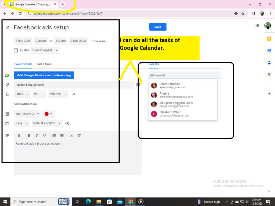Image resolution: width=275 pixels, height=206 pixels.
Task: Open Chrome side panel icon
Action: (x=254, y=13)
